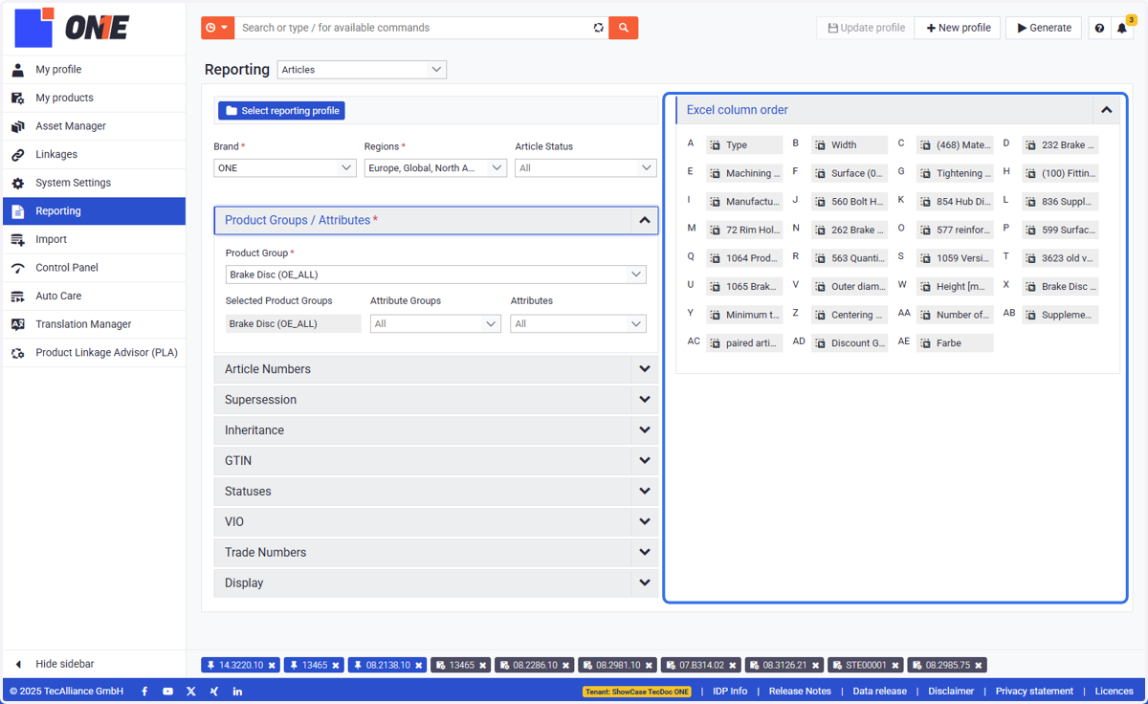Expand the GTIN section
The image size is (1148, 704).
pyautogui.click(x=435, y=461)
